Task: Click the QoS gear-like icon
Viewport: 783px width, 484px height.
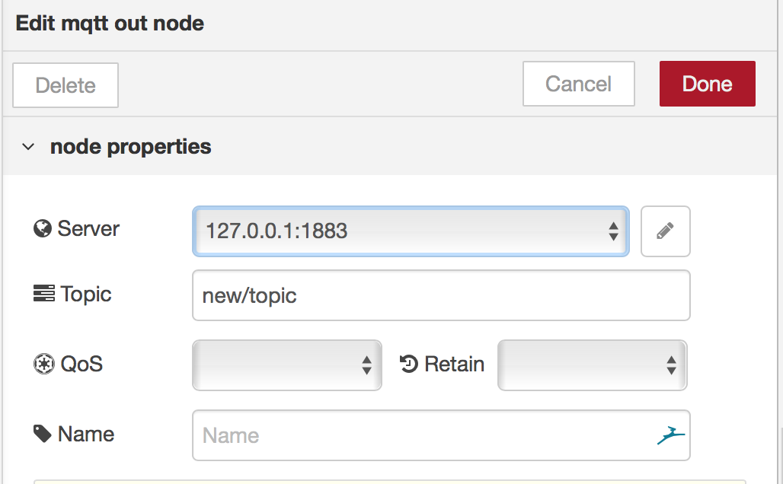Action: click(x=42, y=364)
